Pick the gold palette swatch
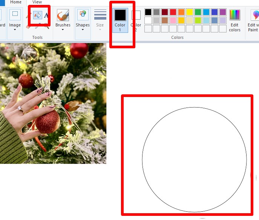 coord(181,20)
